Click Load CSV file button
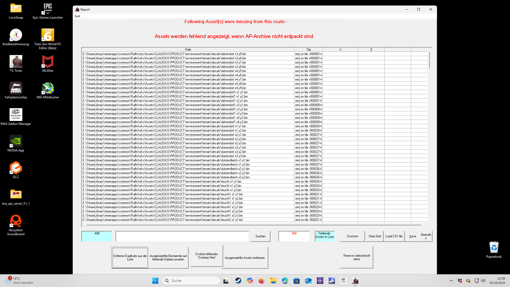This screenshot has height=287, width=510. click(x=394, y=236)
